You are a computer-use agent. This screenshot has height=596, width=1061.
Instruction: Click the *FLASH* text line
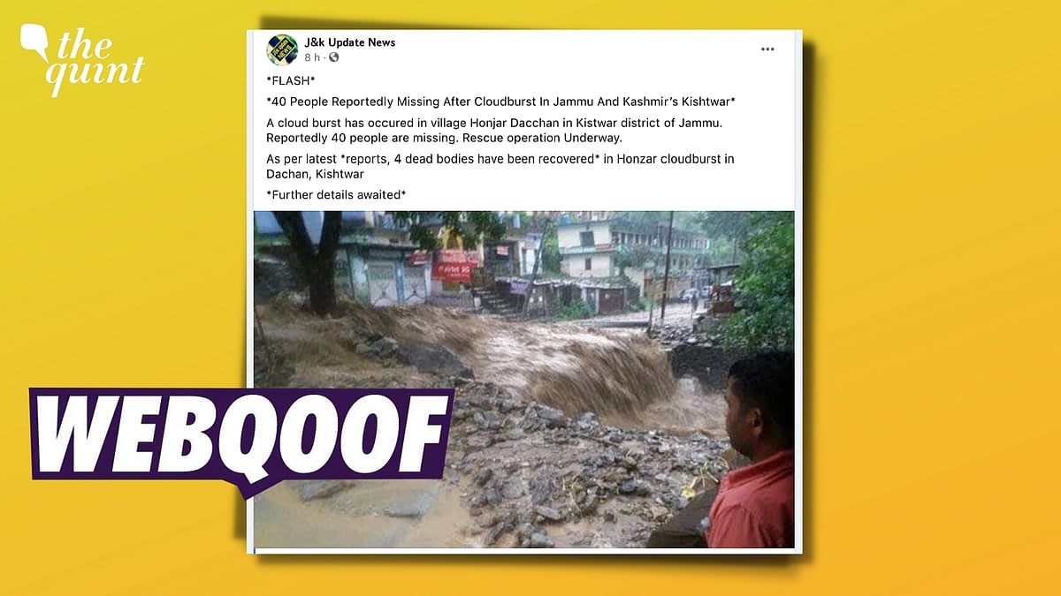click(x=288, y=79)
